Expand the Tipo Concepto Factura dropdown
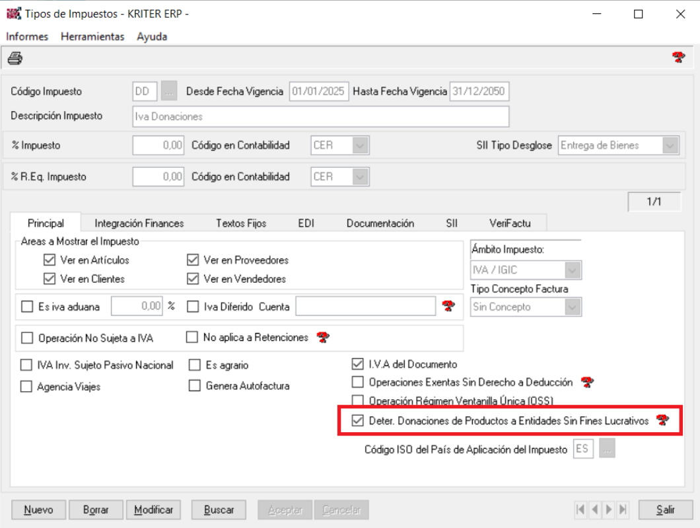 tap(573, 307)
